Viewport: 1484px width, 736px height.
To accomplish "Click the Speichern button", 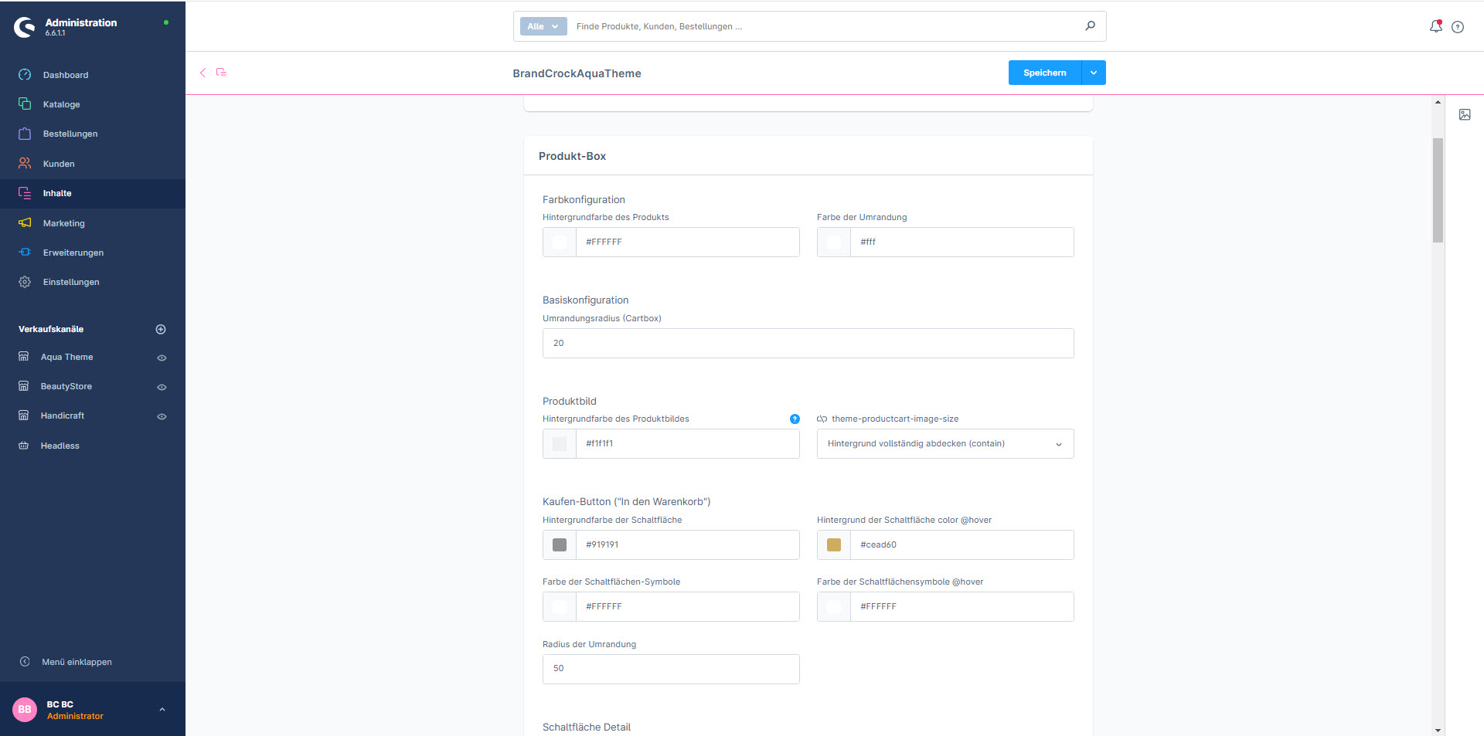I will click(x=1044, y=73).
